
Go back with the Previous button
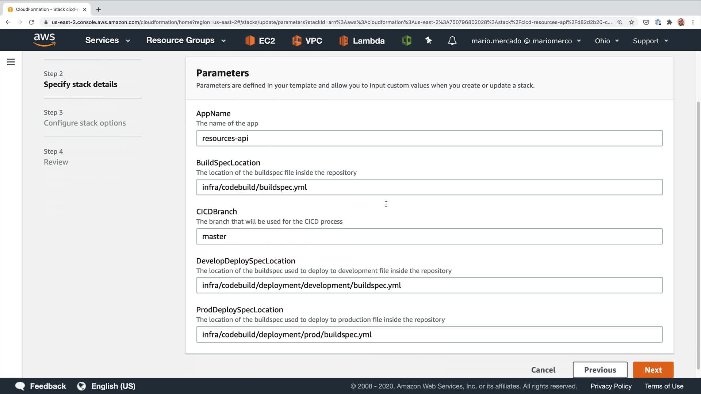tap(600, 370)
